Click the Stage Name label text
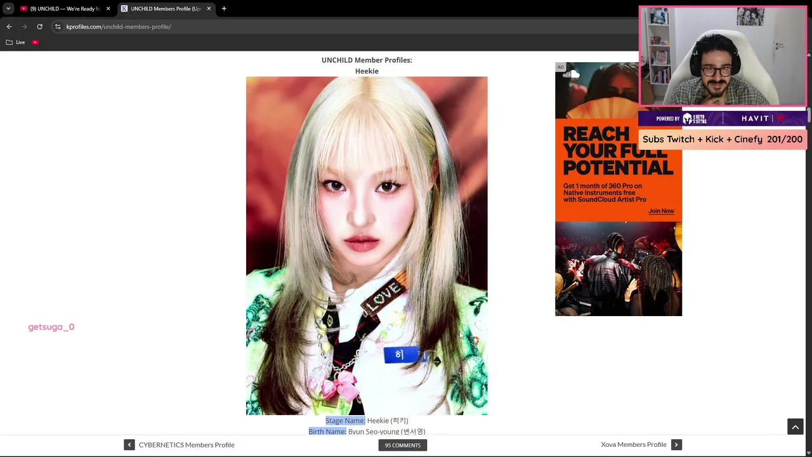Image resolution: width=812 pixels, height=457 pixels. point(345,420)
